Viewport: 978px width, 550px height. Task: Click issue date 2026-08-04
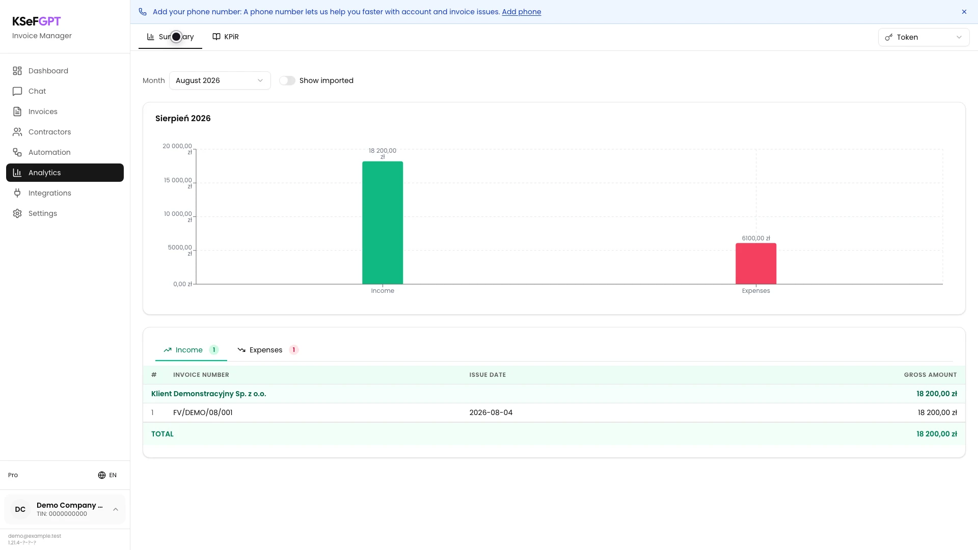pyautogui.click(x=491, y=413)
